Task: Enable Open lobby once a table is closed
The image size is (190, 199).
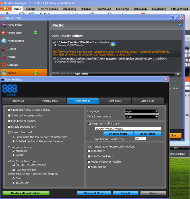Action: point(9,110)
